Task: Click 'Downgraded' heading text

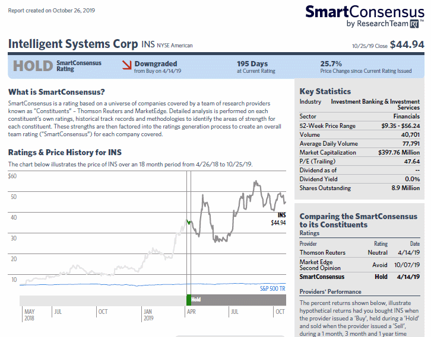Action: pos(156,63)
